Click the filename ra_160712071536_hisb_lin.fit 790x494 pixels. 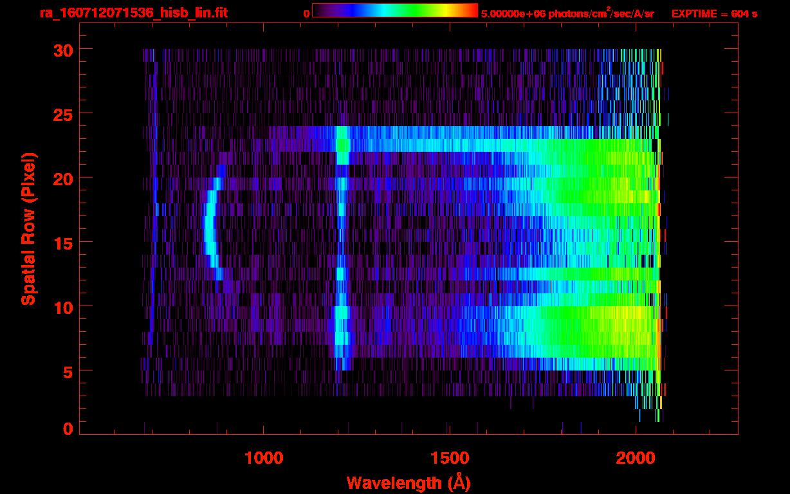click(133, 13)
